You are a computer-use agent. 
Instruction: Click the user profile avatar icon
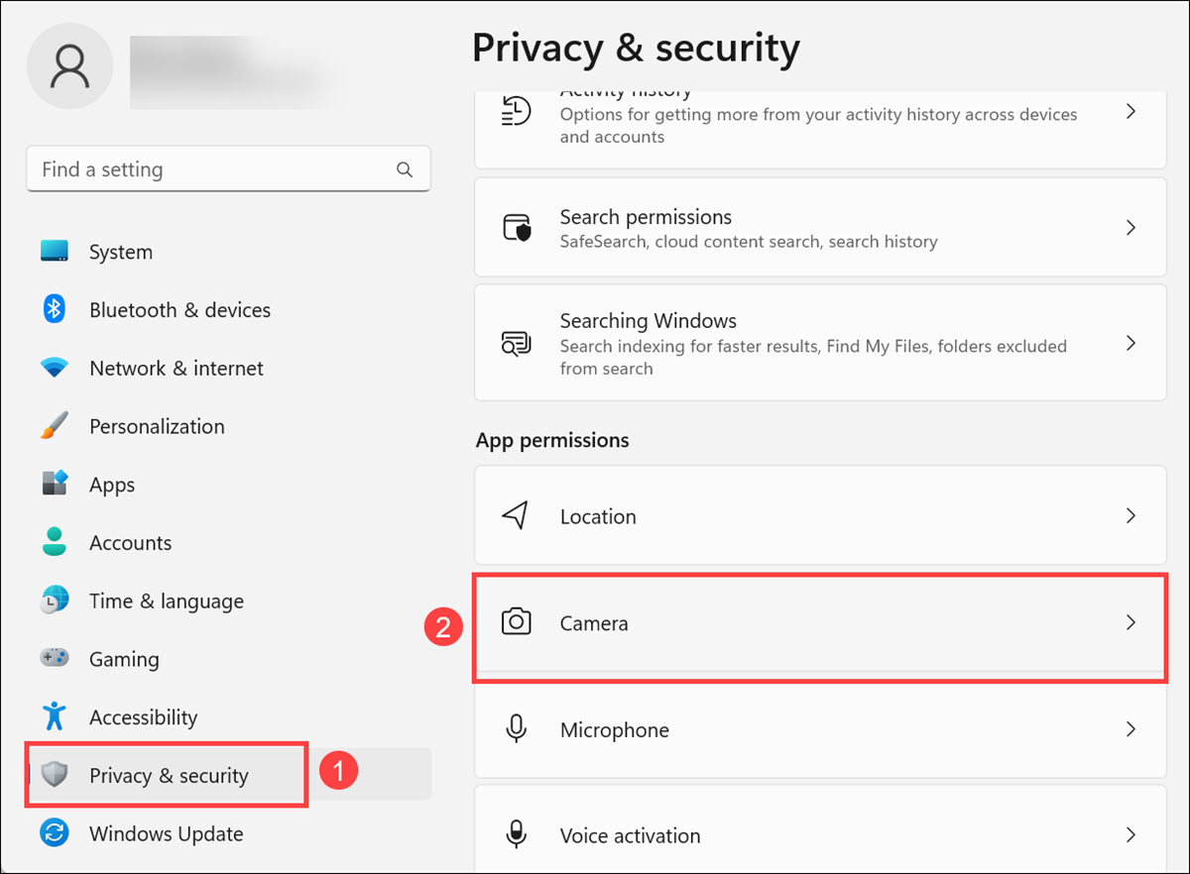[x=69, y=65]
